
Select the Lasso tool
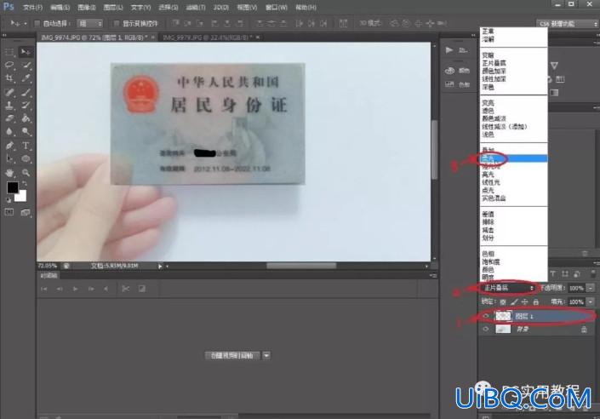pyautogui.click(x=9, y=65)
